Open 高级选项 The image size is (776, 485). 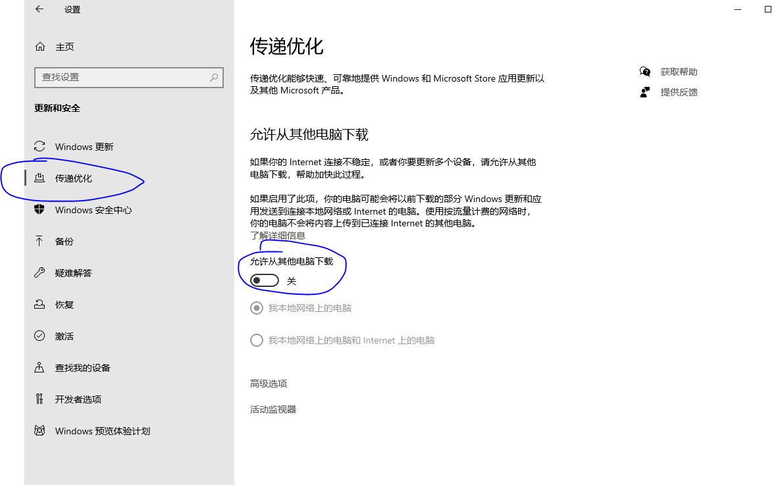pos(267,384)
